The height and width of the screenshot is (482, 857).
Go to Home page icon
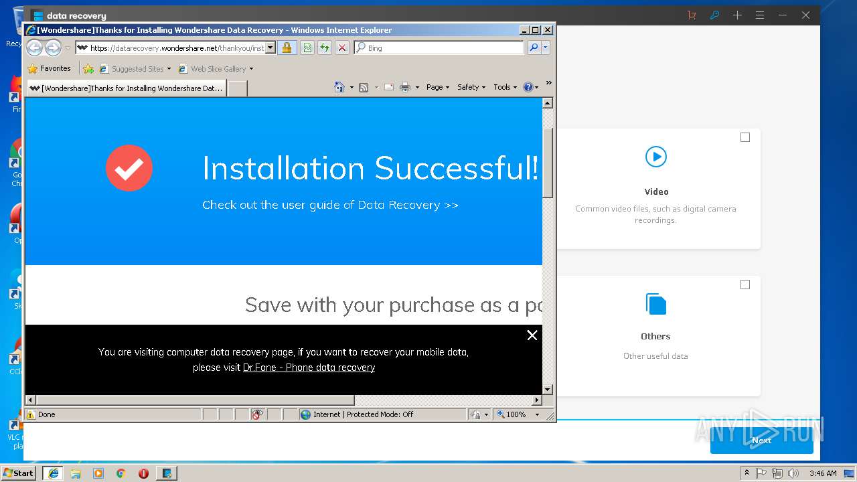[x=339, y=87]
